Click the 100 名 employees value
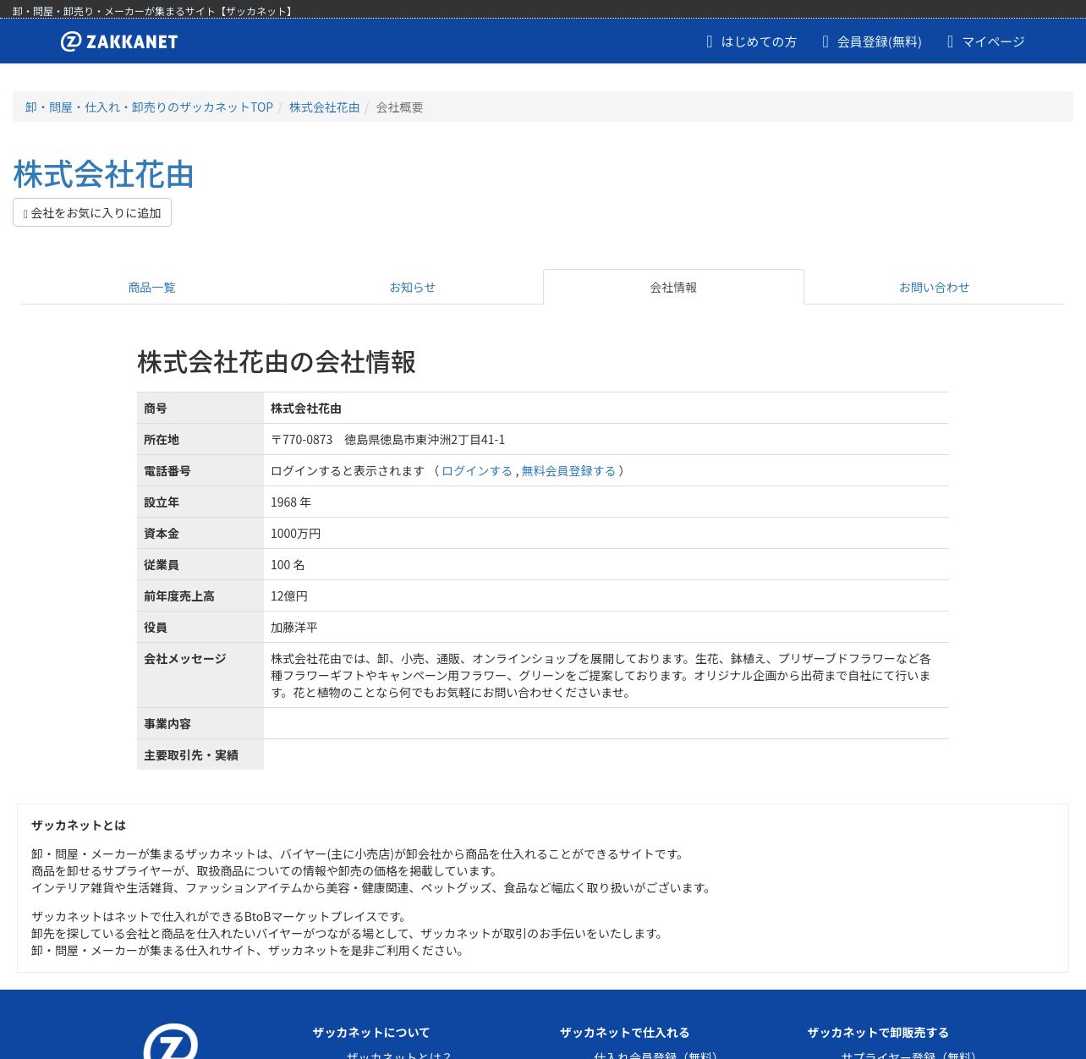Image resolution: width=1086 pixels, height=1059 pixels. coord(288,565)
